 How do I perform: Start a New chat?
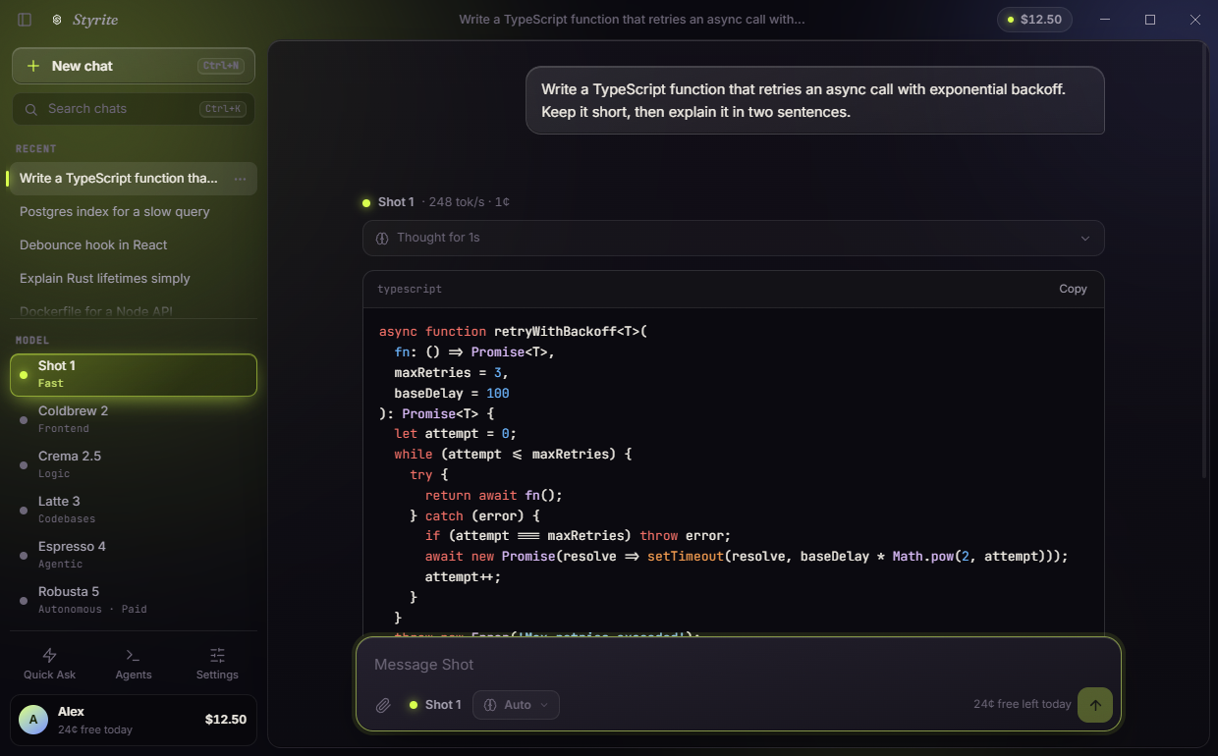coord(134,66)
